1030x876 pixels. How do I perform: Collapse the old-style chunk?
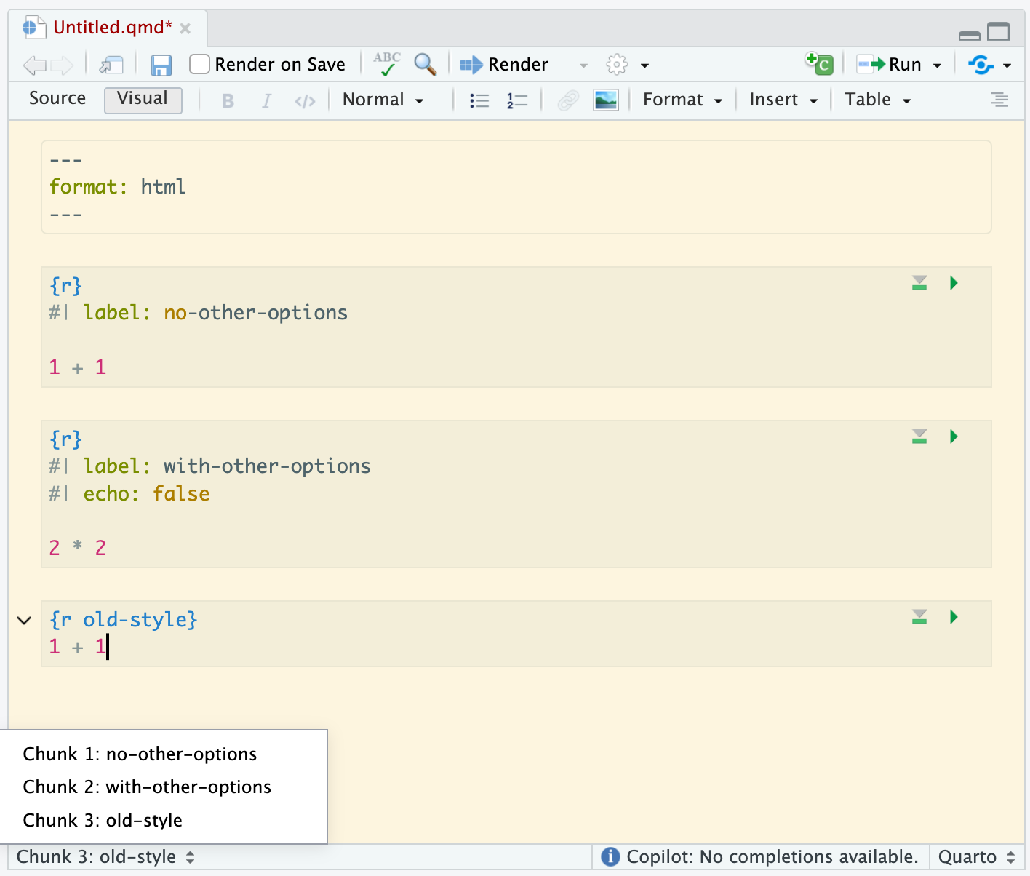pos(24,620)
